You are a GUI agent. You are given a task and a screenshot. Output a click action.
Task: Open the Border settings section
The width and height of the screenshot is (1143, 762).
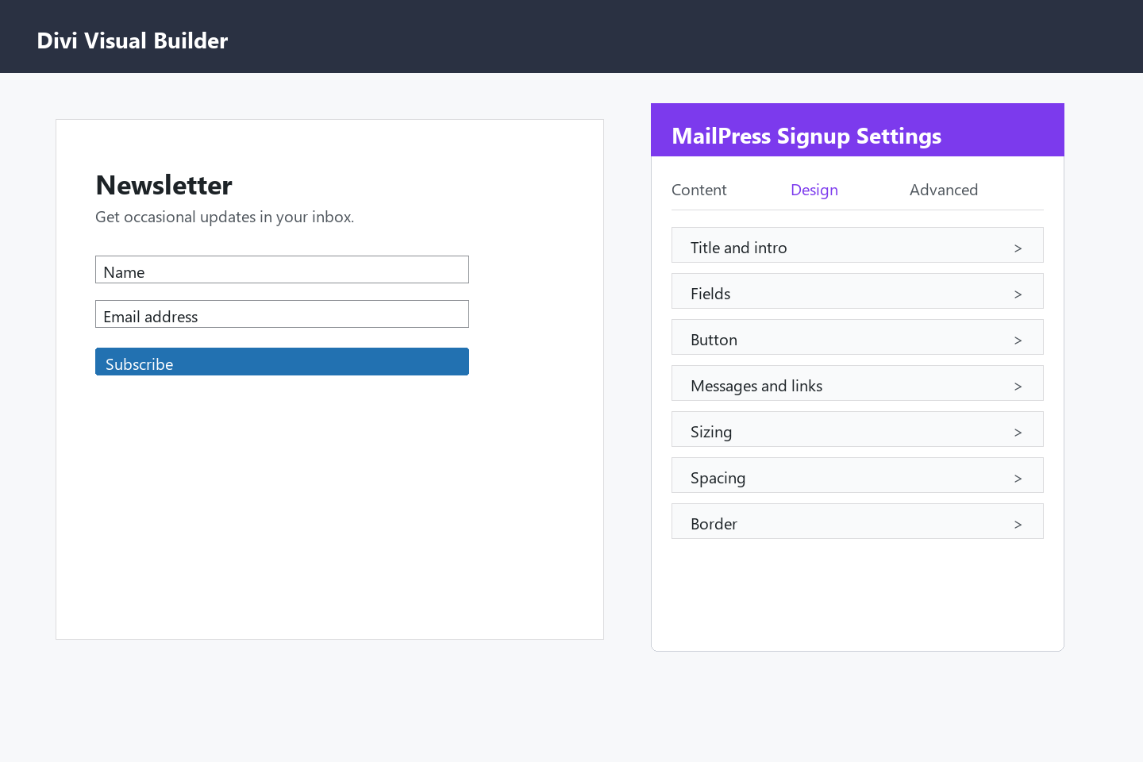(x=857, y=521)
